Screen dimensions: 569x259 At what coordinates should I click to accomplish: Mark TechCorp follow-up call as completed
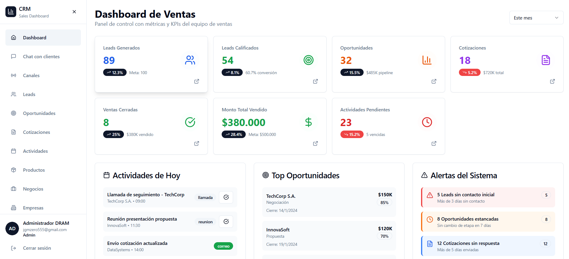[226, 197]
